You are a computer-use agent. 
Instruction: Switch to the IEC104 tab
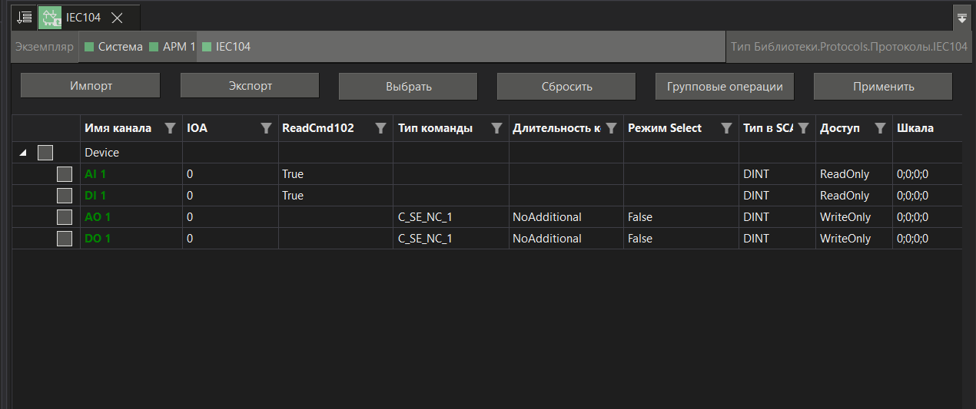coord(83,17)
